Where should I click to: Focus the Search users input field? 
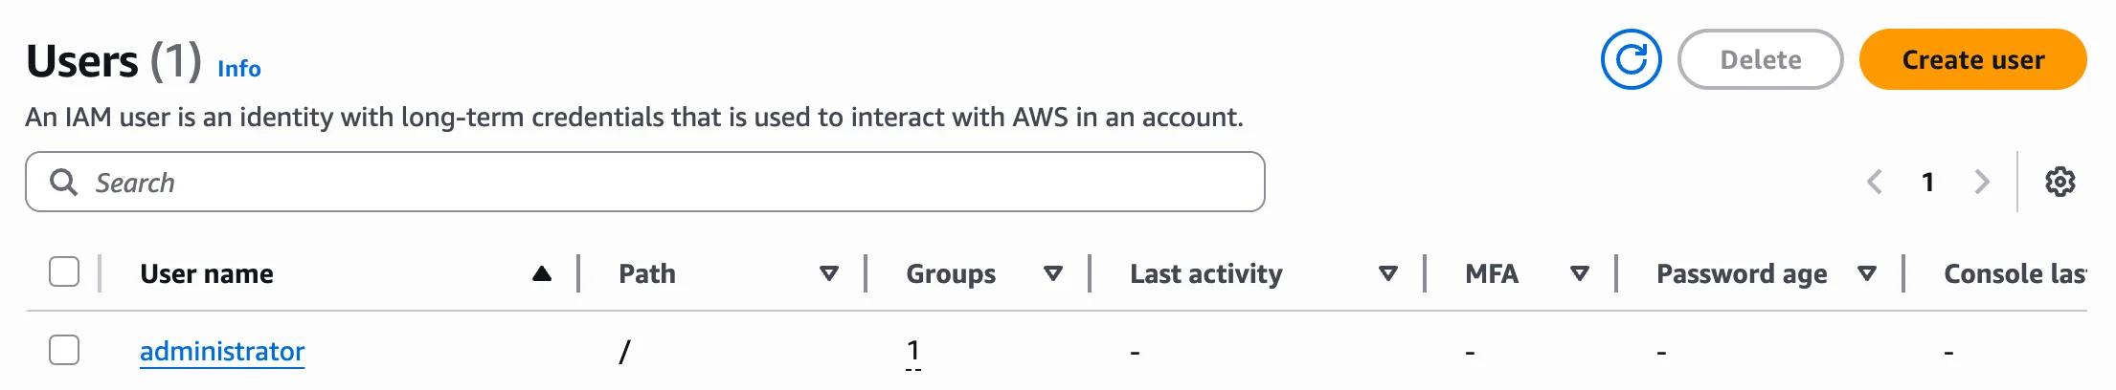645,182
